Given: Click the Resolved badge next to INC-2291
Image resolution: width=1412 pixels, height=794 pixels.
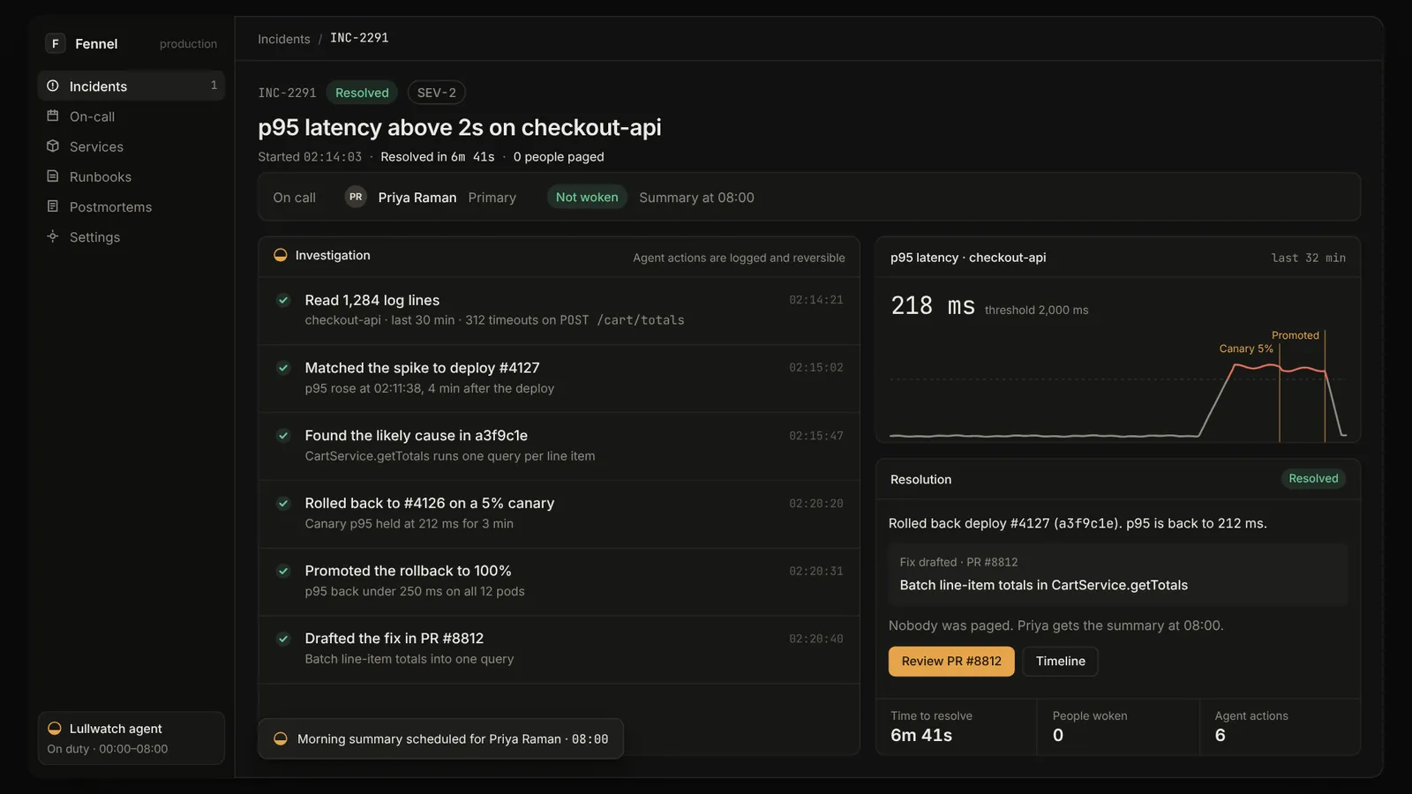Looking at the screenshot, I should [362, 93].
